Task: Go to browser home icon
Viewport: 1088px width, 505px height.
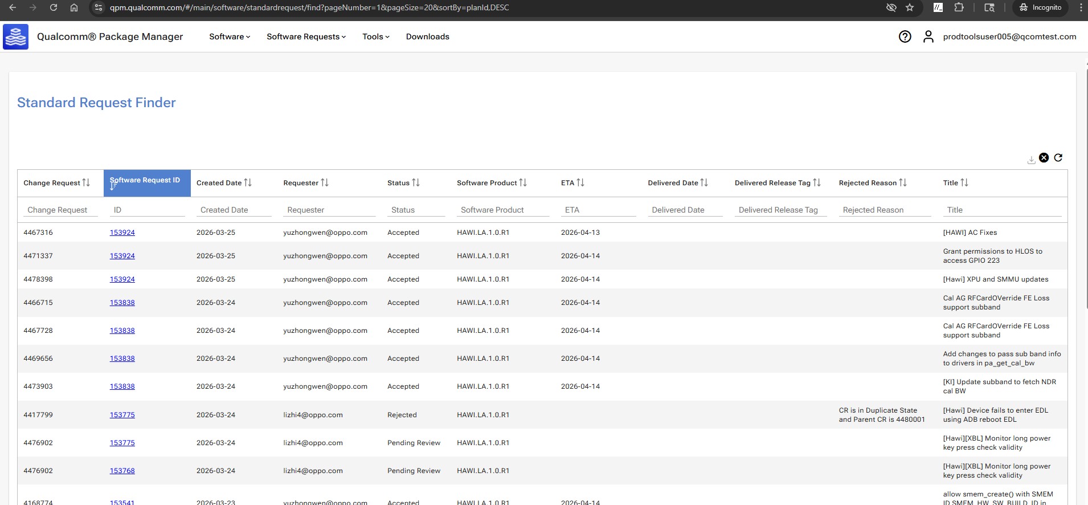Action: (74, 7)
